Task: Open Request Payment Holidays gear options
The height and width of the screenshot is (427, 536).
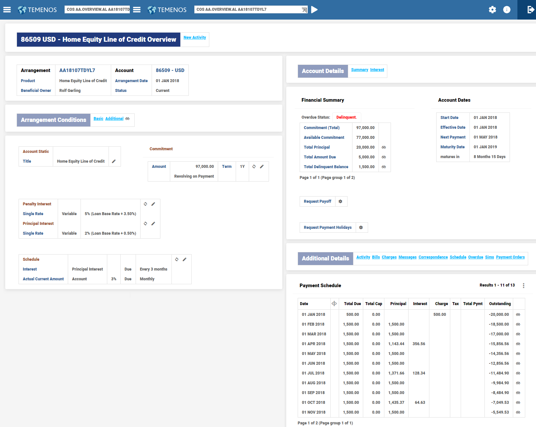Action: pos(361,228)
